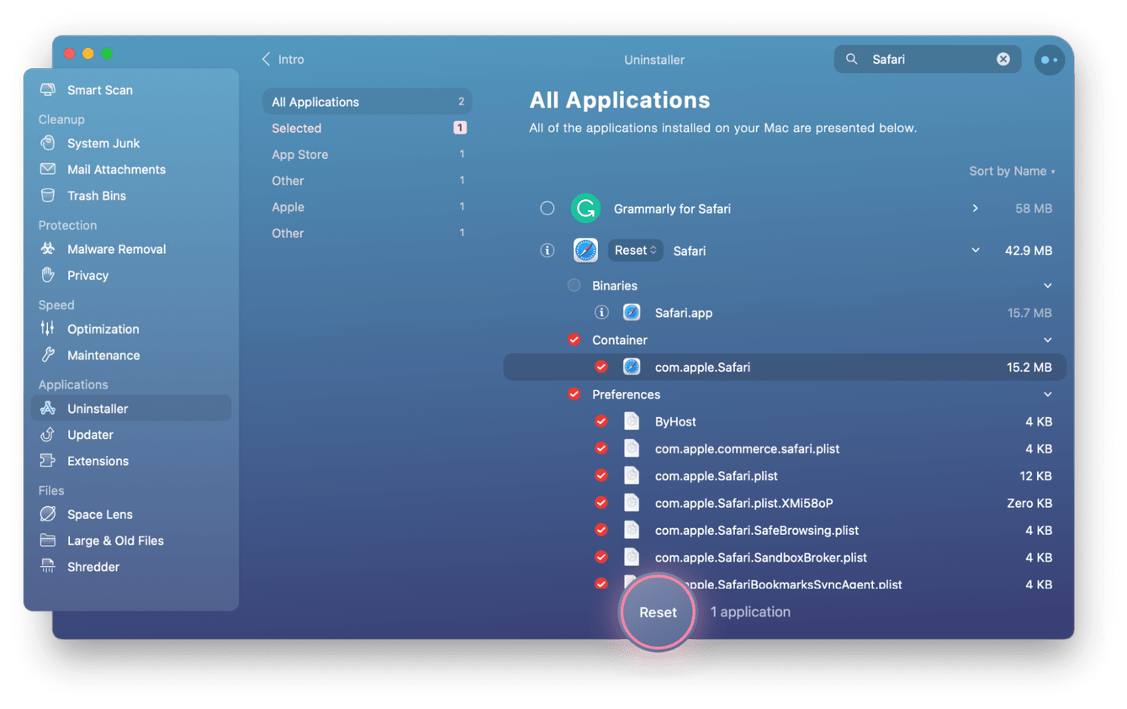The image size is (1127, 709).
Task: Open the Sort by Name dropdown
Action: pyautogui.click(x=1011, y=172)
